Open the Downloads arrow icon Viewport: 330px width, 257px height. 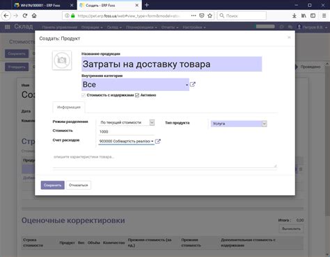coord(294,16)
